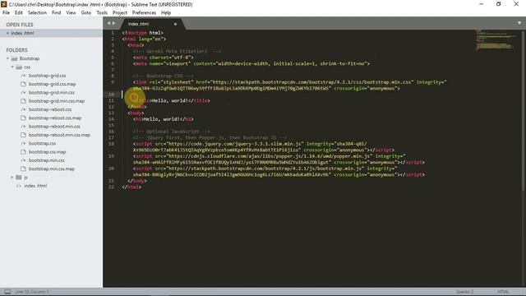Screen dimensions: 526x296
Task: Open bootstrap-grid.min.css file
Action: [52, 93]
